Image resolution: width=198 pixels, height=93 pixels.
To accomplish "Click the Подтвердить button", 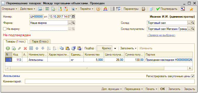I will (167, 9).
